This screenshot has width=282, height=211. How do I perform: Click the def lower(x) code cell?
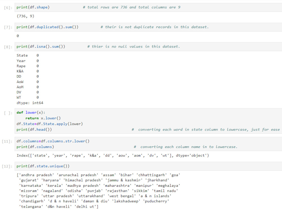(148, 121)
